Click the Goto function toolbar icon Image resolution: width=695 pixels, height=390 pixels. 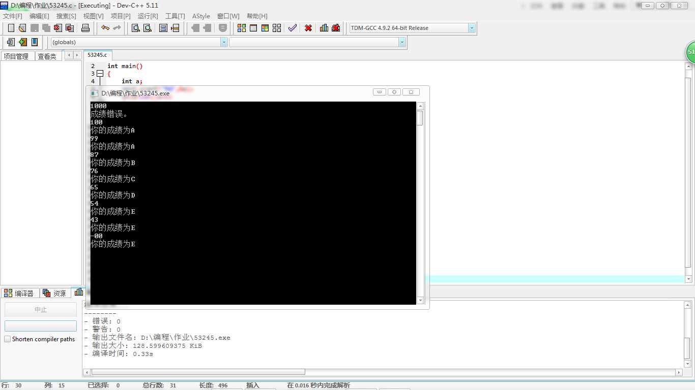(x=163, y=28)
